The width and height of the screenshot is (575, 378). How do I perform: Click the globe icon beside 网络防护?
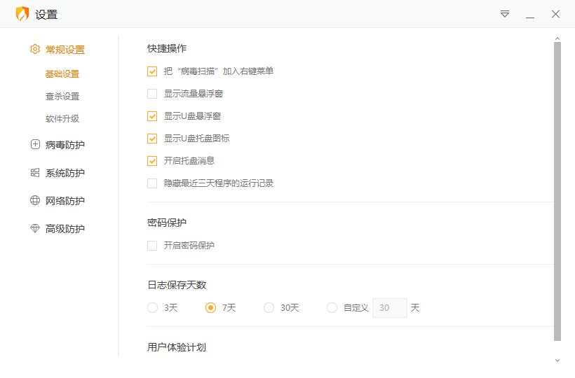coord(35,200)
